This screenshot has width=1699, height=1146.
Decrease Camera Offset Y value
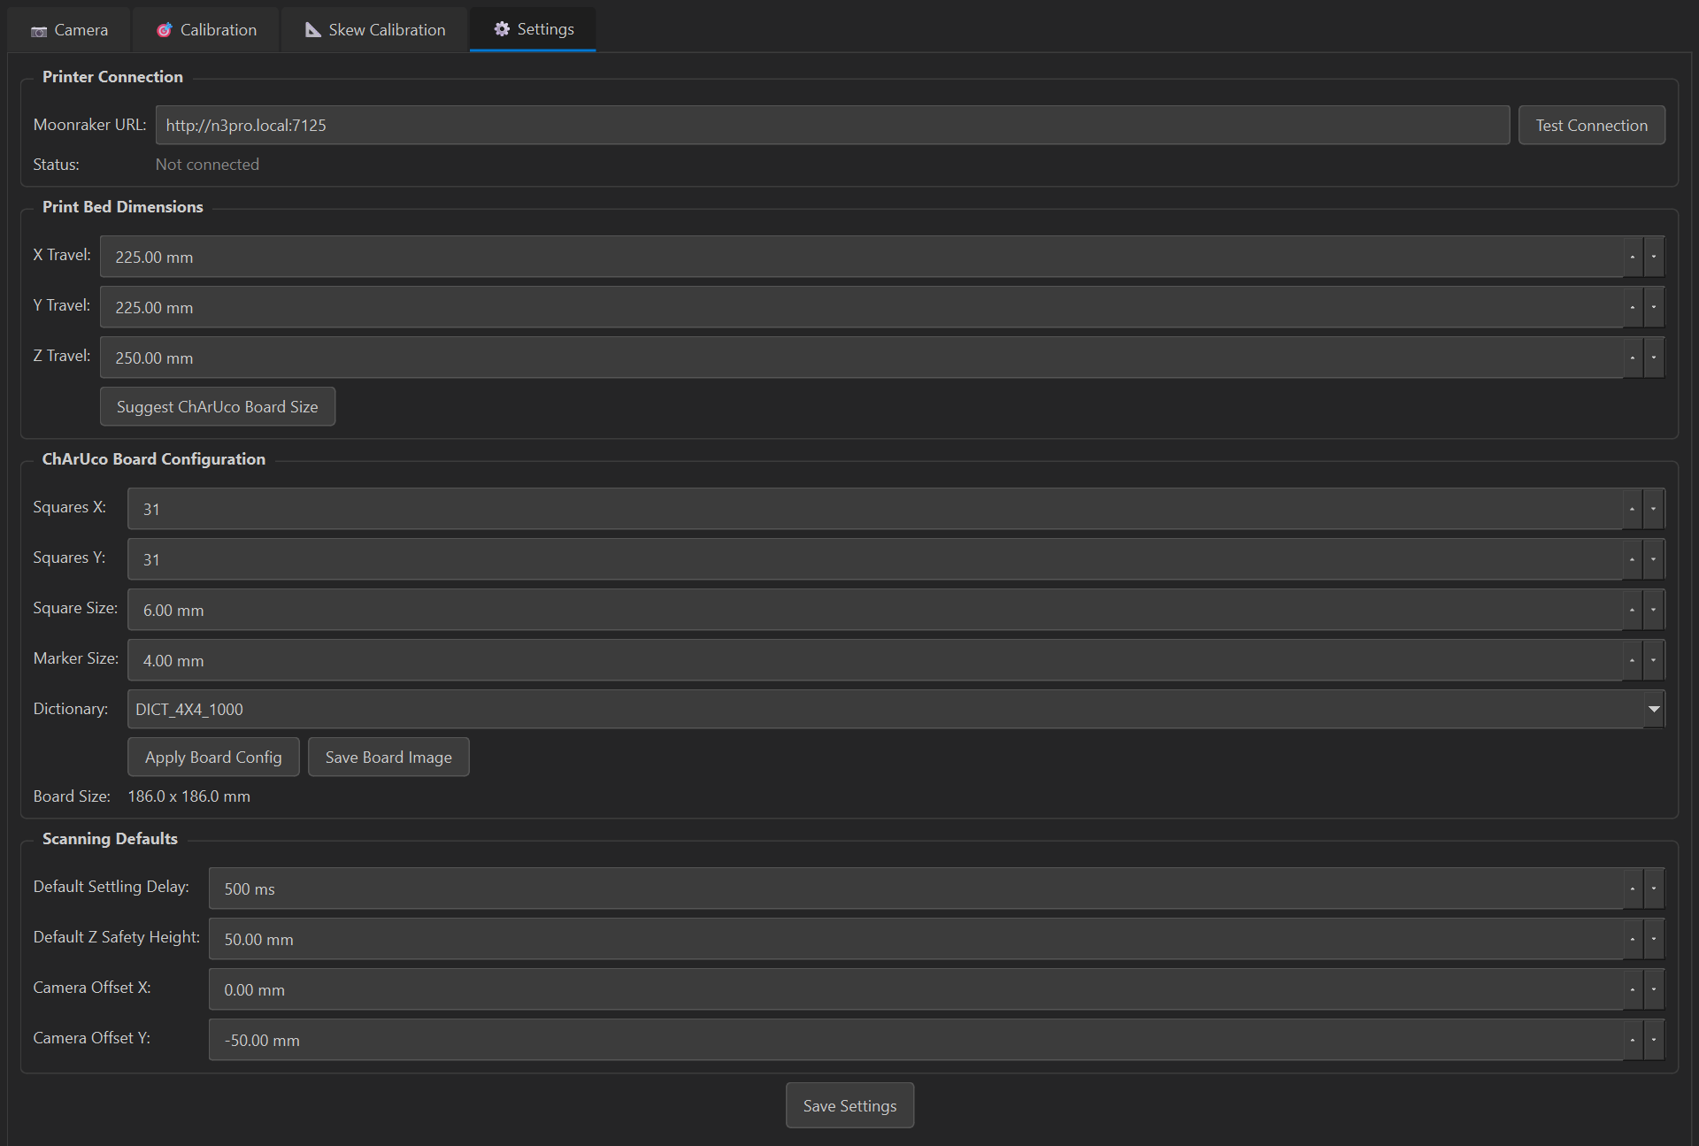pyautogui.click(x=1654, y=1040)
